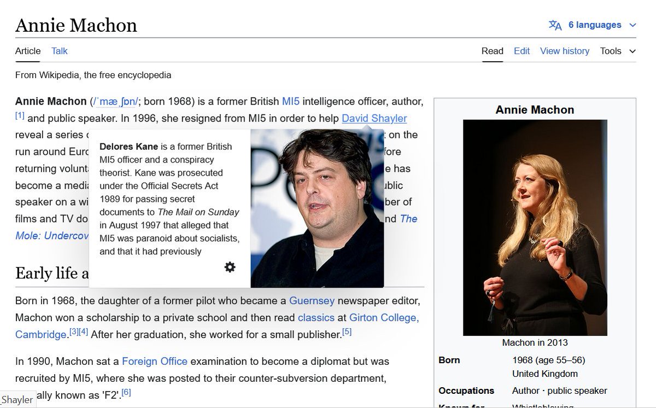
Task: Click the languages translate icon
Action: (555, 25)
